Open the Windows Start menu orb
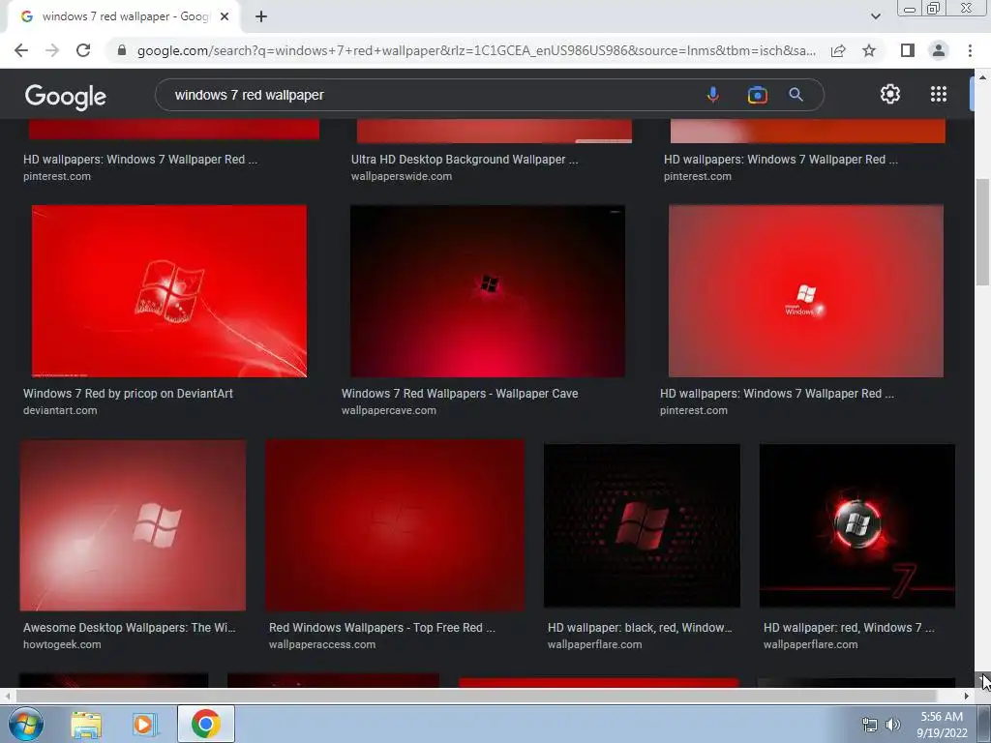The image size is (991, 743). (26, 724)
